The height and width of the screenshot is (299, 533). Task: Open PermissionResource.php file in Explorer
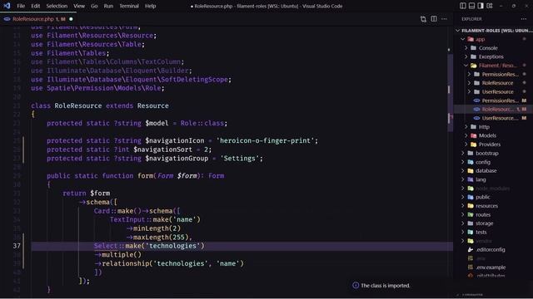coord(500,100)
